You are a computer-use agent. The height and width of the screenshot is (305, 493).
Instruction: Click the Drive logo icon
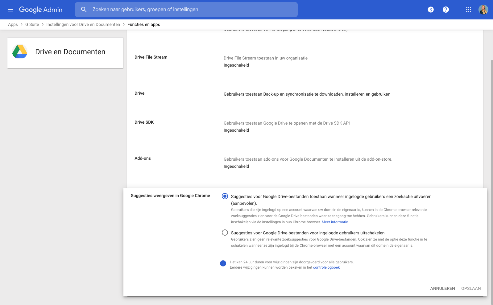[20, 52]
